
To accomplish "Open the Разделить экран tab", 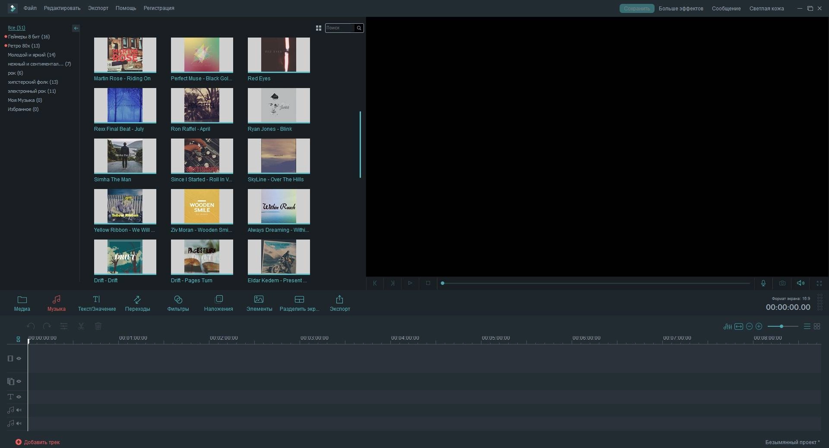I will tap(299, 303).
